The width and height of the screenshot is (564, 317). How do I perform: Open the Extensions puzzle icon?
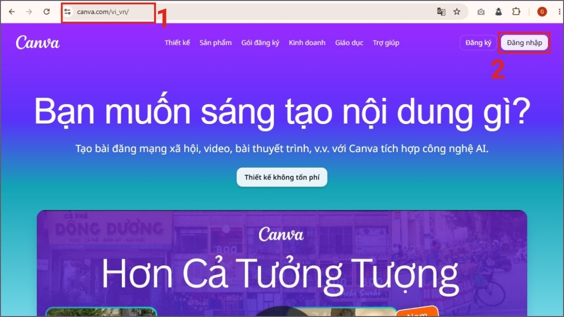516,12
